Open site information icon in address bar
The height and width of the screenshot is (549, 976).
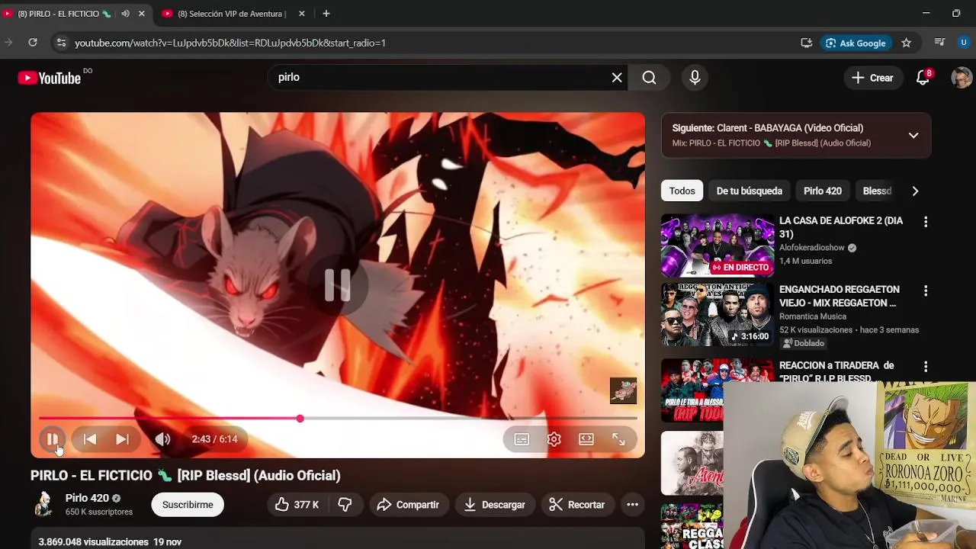61,43
